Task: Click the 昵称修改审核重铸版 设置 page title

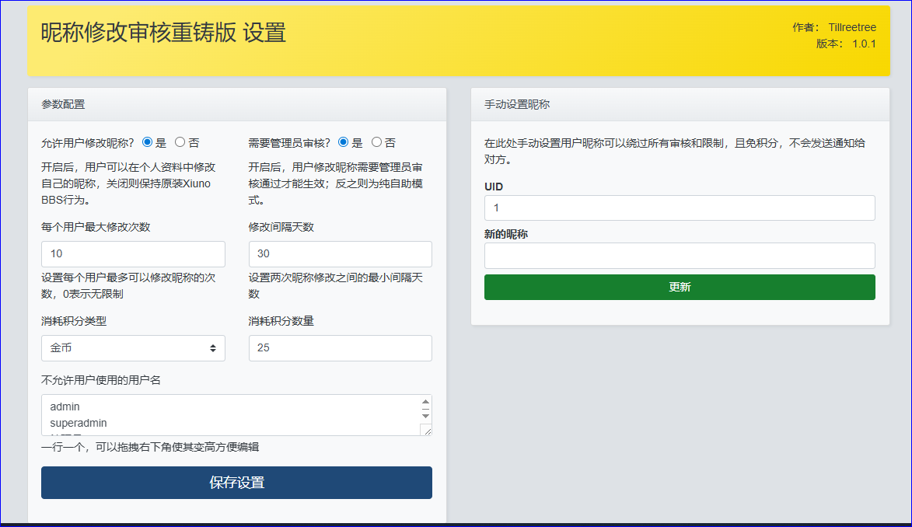Action: tap(163, 33)
